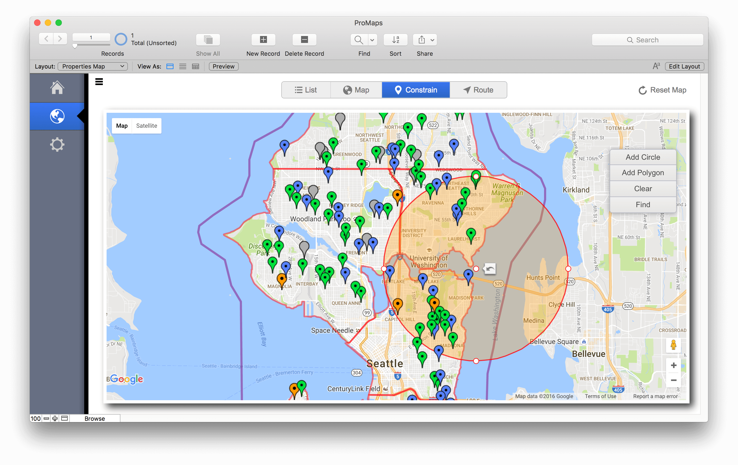Click the record number field

[x=91, y=37]
